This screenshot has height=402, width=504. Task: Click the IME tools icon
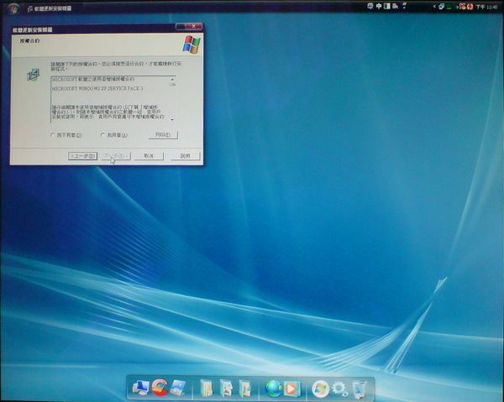[x=395, y=6]
